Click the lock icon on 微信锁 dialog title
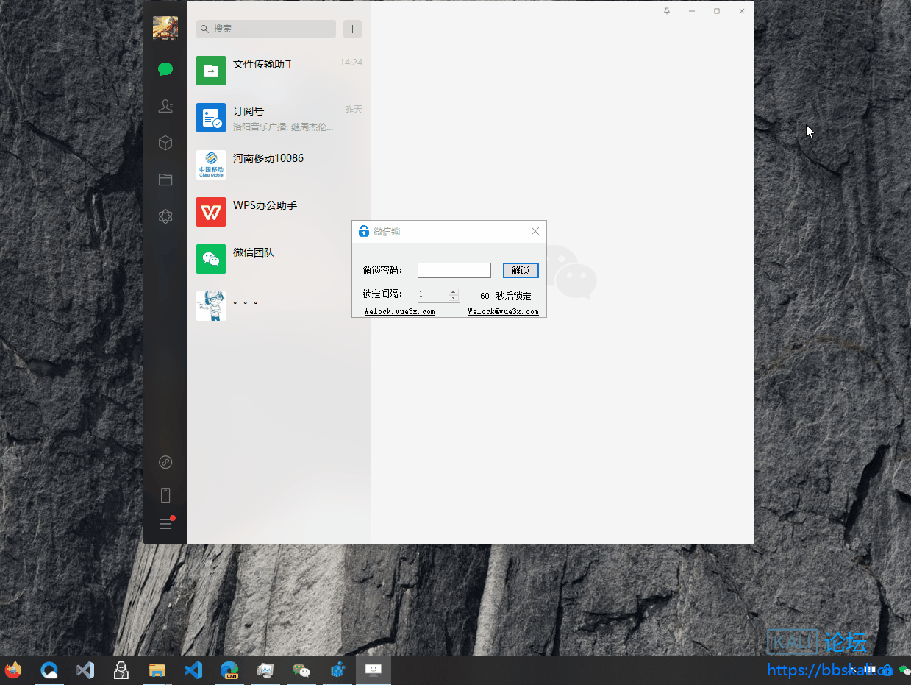This screenshot has height=685, width=911. click(364, 231)
